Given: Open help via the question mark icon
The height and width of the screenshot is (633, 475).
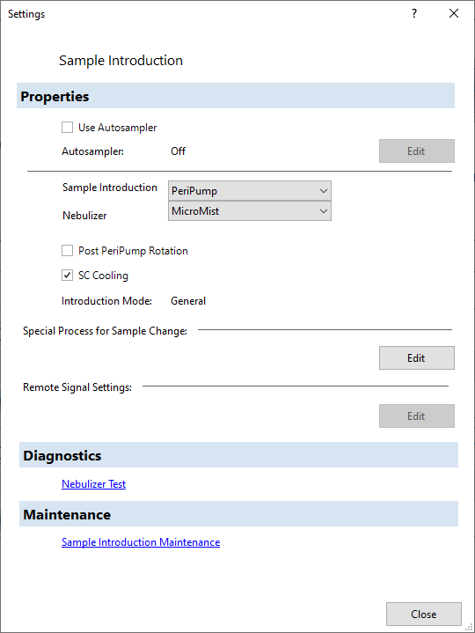Looking at the screenshot, I should click(414, 13).
